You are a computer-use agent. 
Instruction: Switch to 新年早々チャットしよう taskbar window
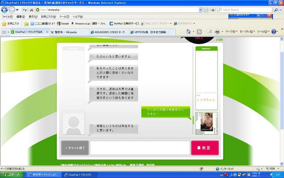[x=44, y=175]
